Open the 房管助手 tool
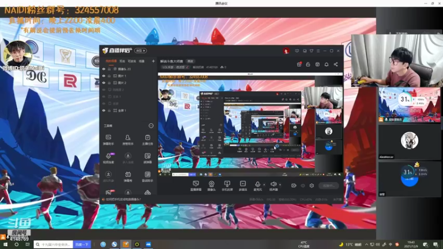Image resolution: width=443 pixels, height=249 pixels. [128, 140]
